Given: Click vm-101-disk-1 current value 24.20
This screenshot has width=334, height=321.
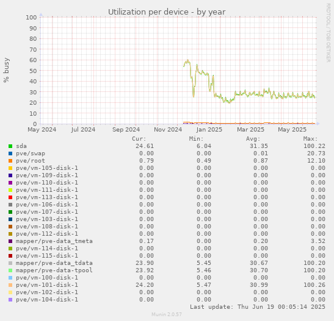Looking at the screenshot, I should [x=145, y=285].
